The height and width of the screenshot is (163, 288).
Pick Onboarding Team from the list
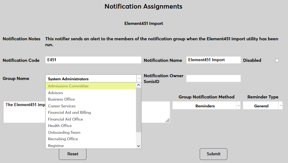[90, 132]
